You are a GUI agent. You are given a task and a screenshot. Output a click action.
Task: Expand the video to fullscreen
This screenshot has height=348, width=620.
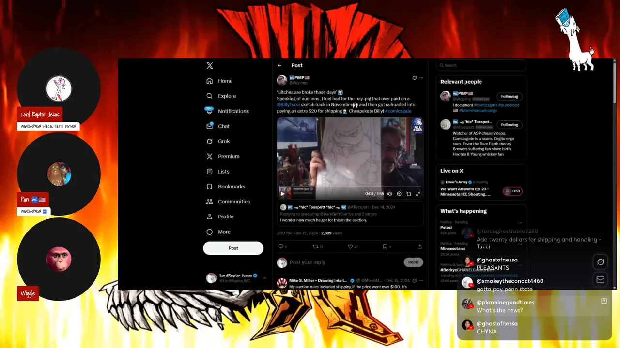pos(418,194)
